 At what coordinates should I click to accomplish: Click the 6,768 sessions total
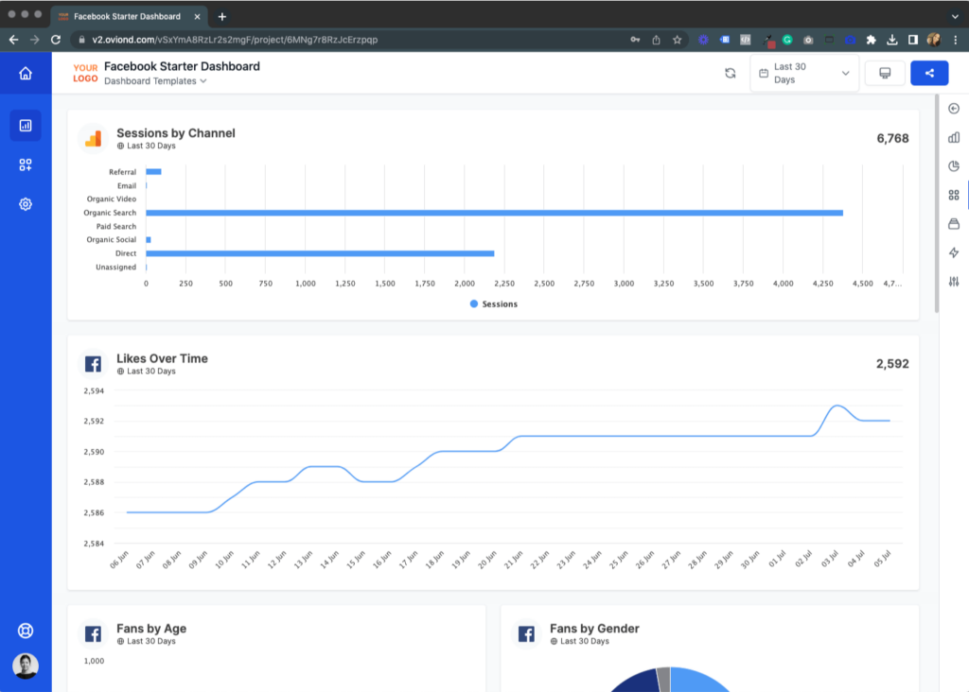[892, 138]
